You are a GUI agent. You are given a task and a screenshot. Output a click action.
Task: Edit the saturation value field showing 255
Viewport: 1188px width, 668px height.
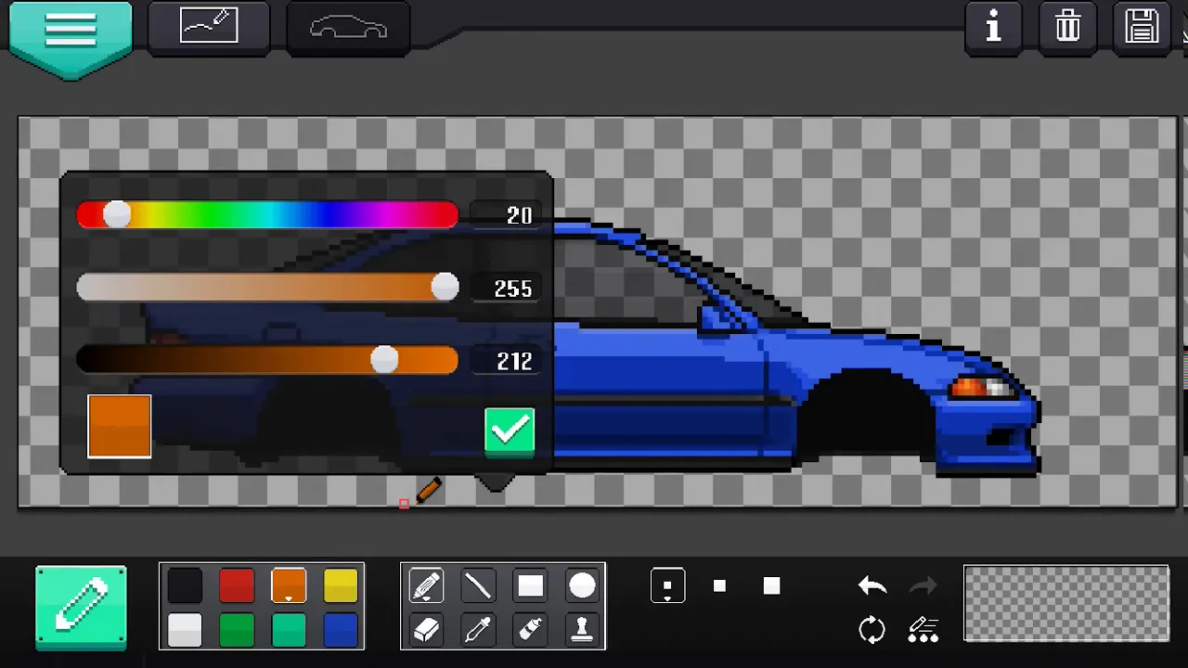505,289
